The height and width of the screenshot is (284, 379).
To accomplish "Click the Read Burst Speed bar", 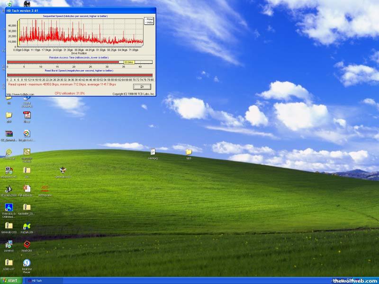I will point(80,75).
